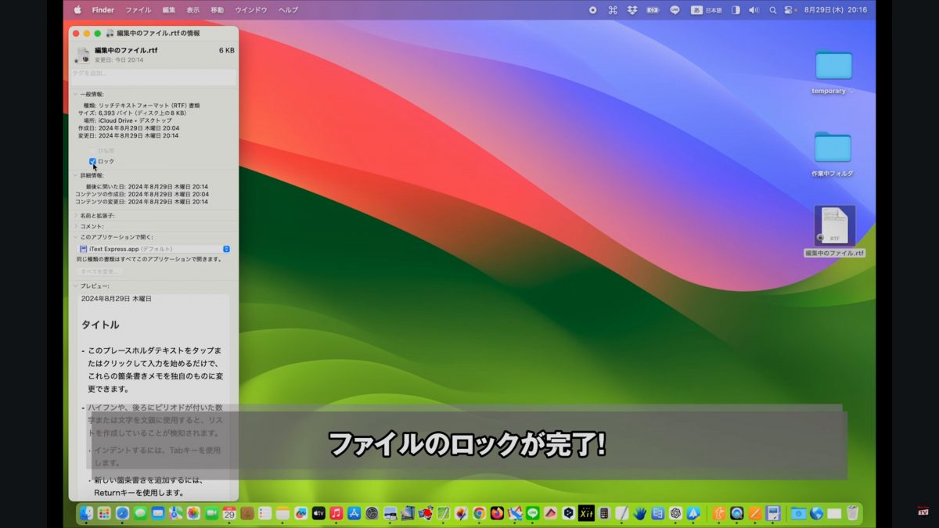Click the file icon in the info window header
This screenshot has width=939, height=528.
(x=82, y=54)
